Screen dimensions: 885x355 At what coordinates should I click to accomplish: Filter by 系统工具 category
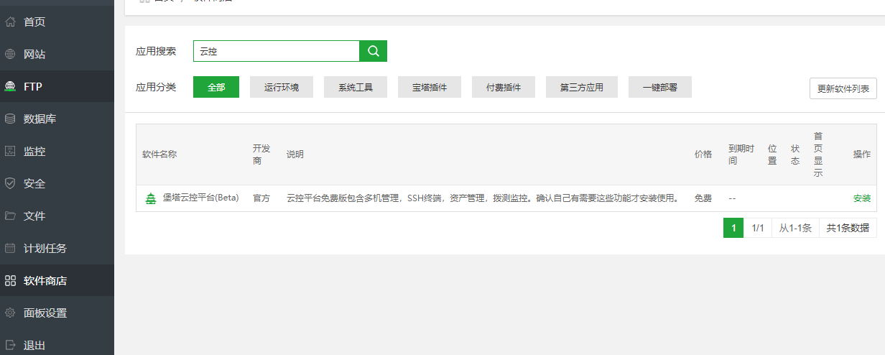[356, 88]
